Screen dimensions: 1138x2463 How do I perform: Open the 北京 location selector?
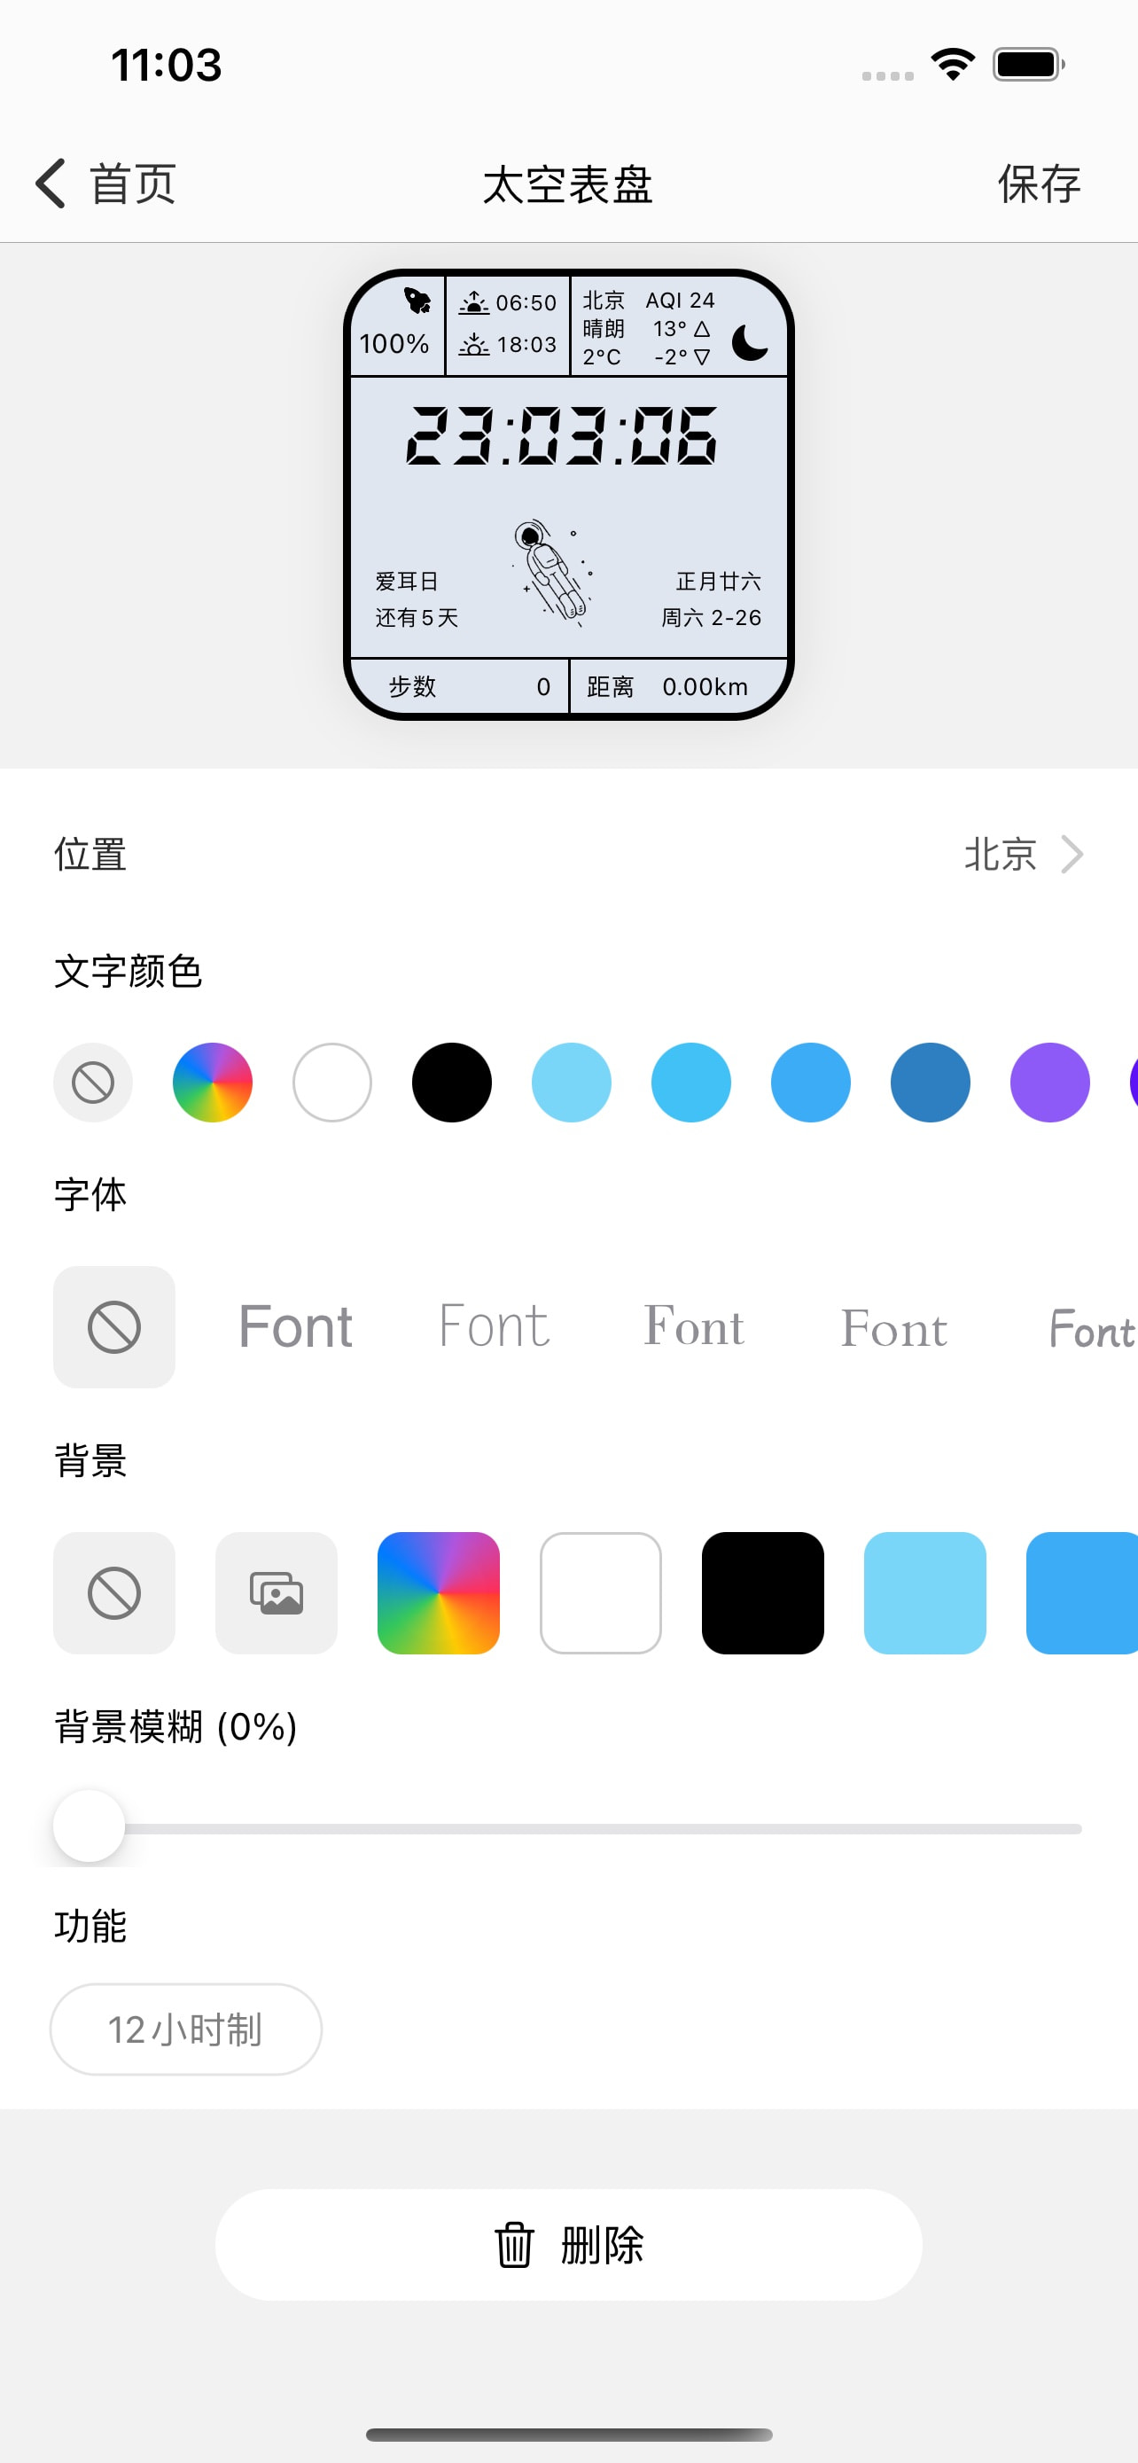point(1000,854)
